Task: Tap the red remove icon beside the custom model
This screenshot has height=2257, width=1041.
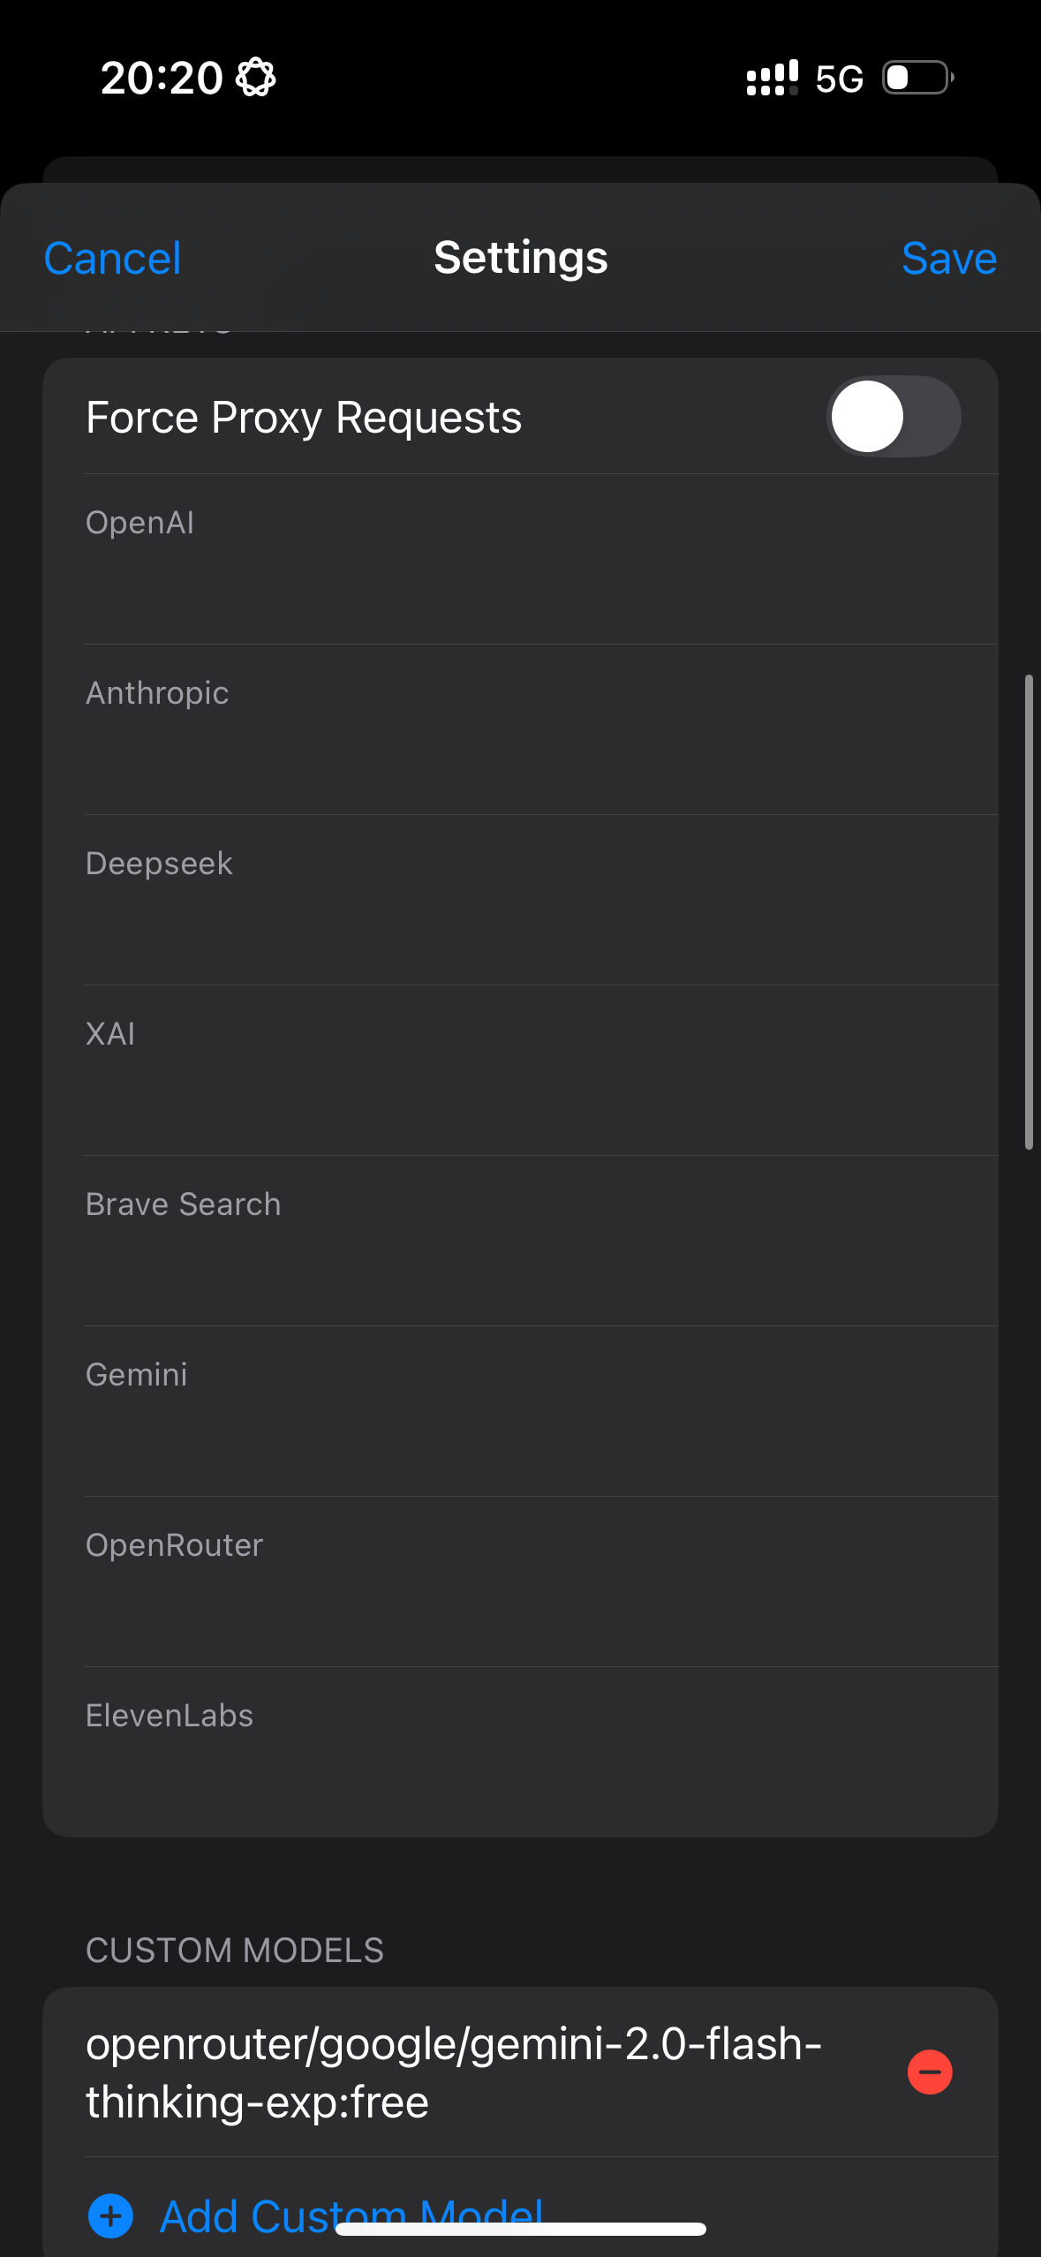Action: pyautogui.click(x=930, y=2072)
